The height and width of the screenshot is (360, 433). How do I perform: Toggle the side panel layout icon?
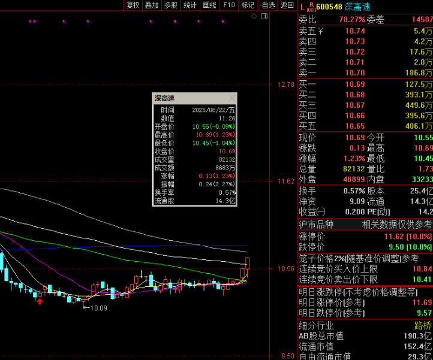pos(264,16)
